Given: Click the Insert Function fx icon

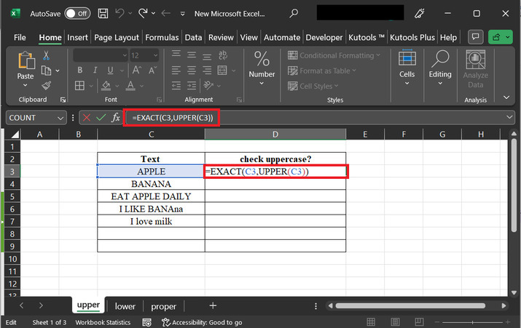Looking at the screenshot, I should [115, 117].
